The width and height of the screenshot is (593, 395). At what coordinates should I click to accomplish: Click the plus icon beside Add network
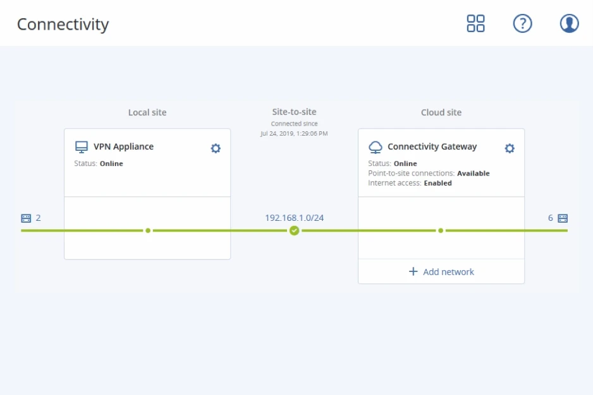[413, 271]
